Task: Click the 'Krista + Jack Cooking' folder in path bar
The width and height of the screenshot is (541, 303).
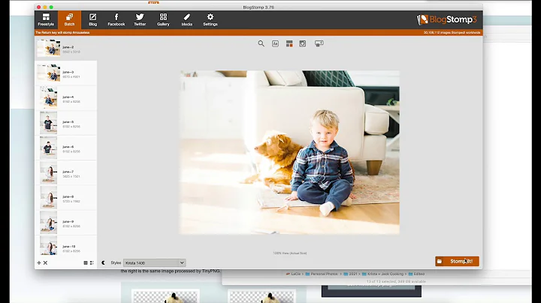Action: (382, 274)
